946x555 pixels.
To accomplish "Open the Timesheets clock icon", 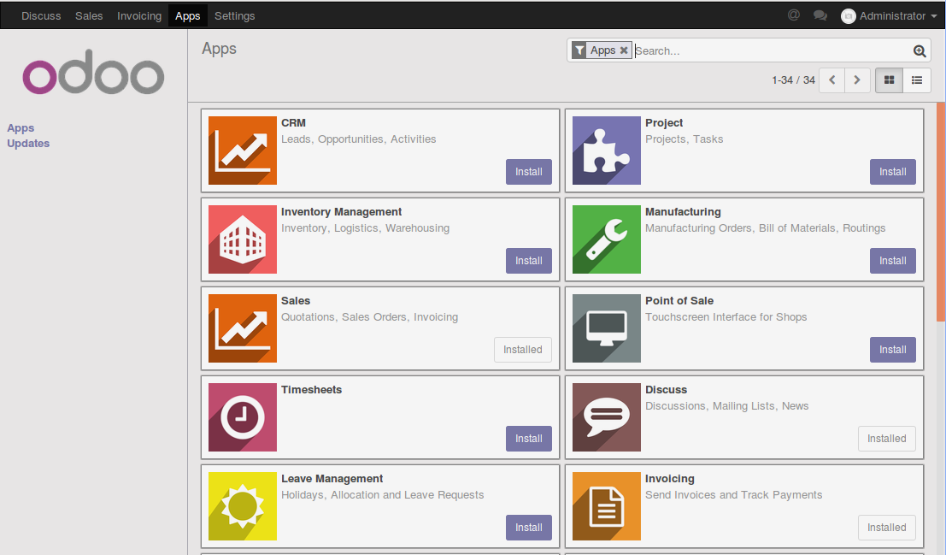I will (x=243, y=417).
